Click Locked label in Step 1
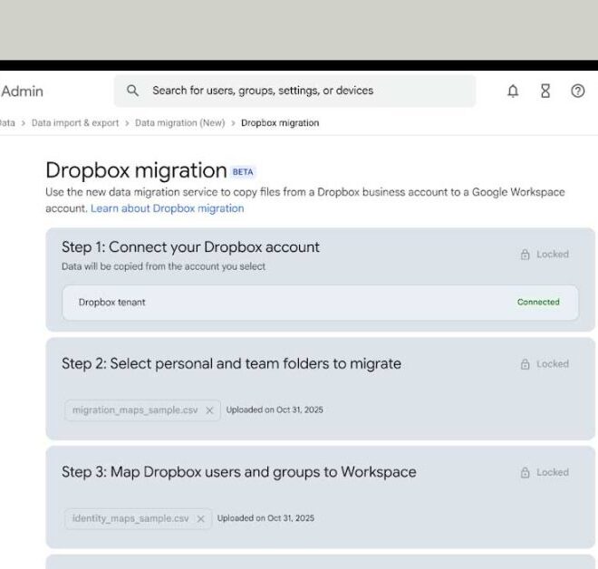 click(x=553, y=254)
